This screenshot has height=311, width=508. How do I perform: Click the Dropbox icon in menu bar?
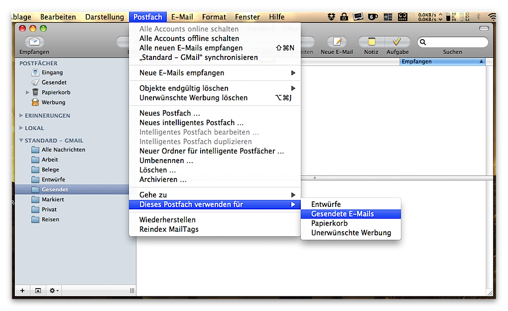[x=331, y=17]
